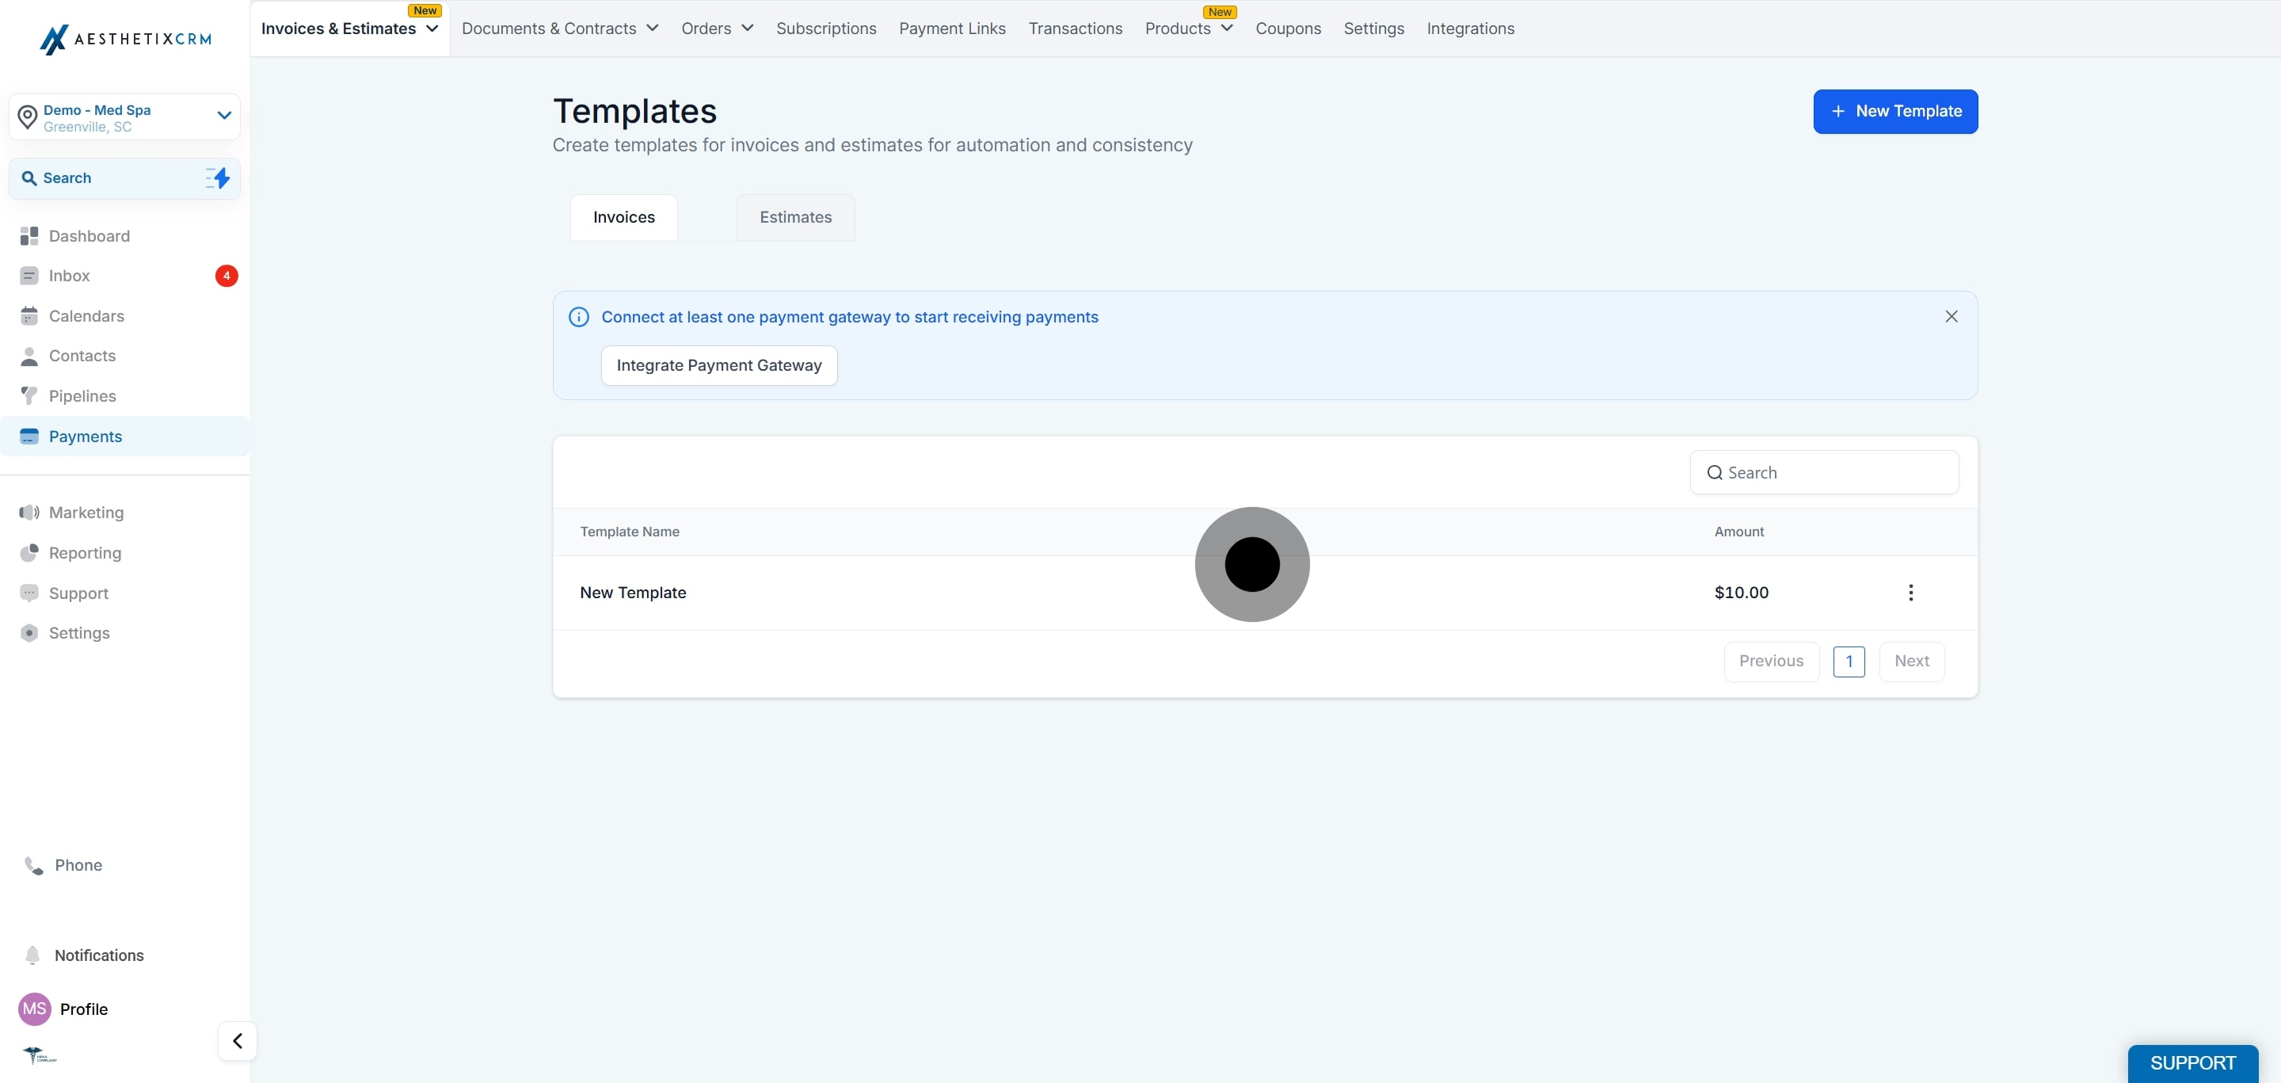The width and height of the screenshot is (2281, 1083).
Task: Expand the Invoices & Estimates menu
Action: coord(350,29)
